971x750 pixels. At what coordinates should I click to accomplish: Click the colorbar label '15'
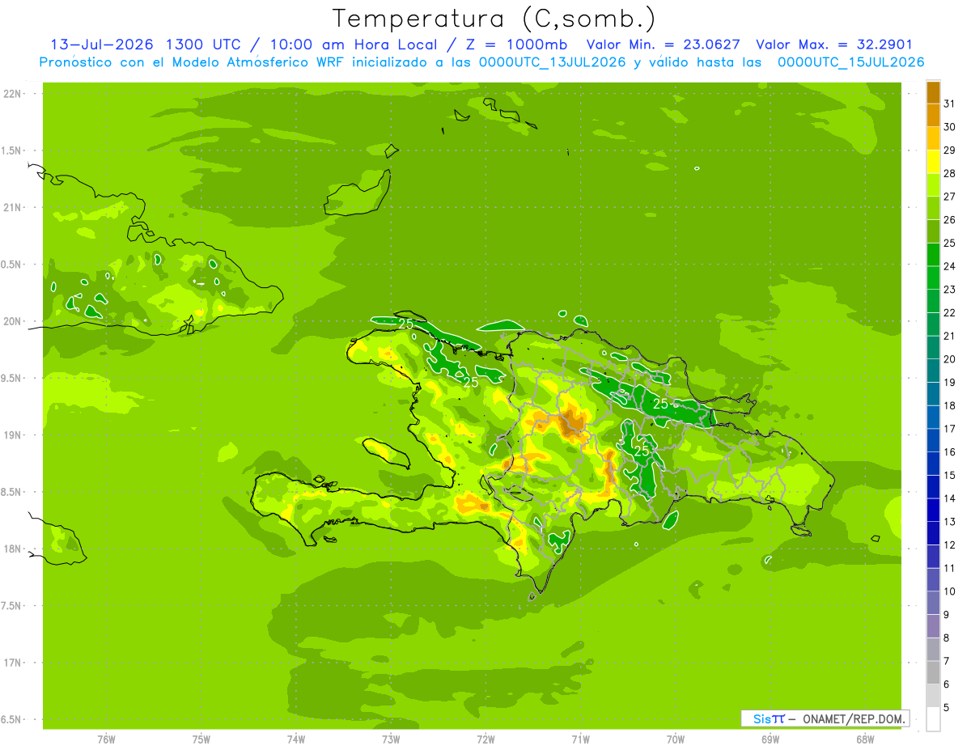949,475
